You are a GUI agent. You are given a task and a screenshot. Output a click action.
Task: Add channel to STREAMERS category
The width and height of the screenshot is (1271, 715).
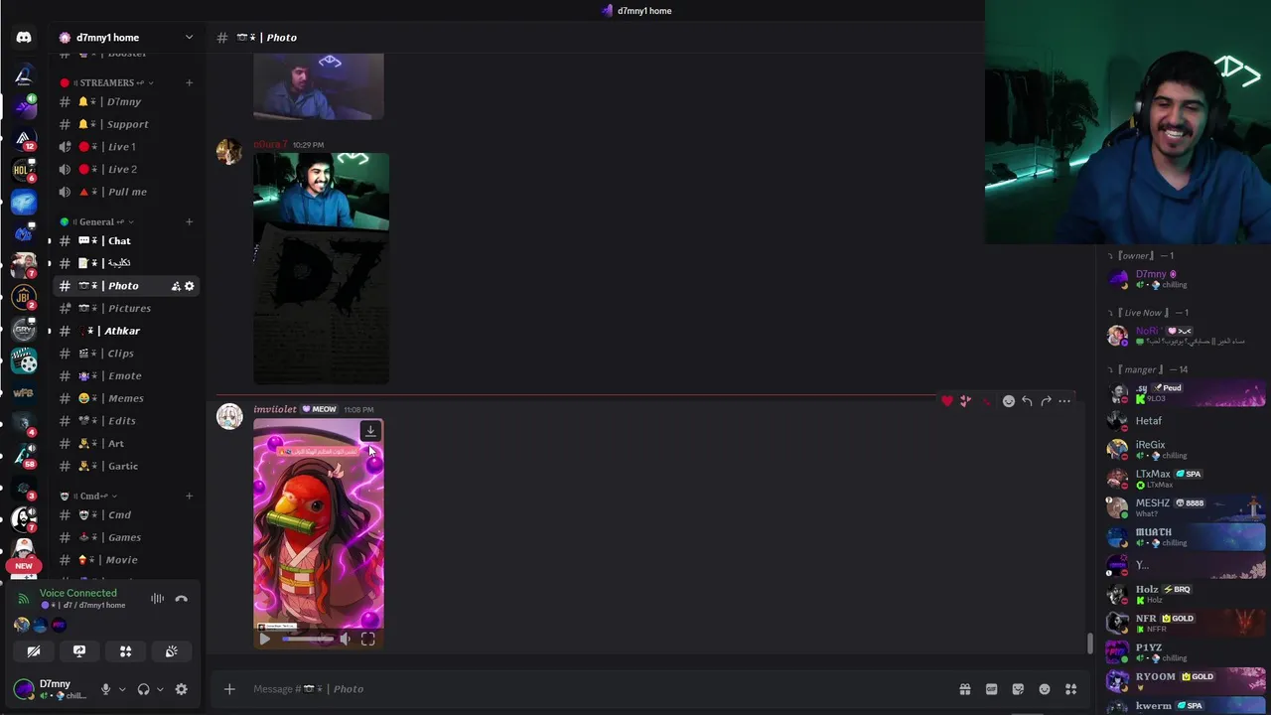[189, 82]
